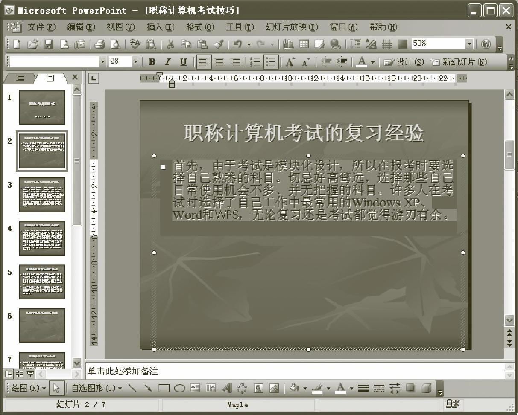Select the Line drawing tool
Image resolution: width=518 pixels, height=415 pixels.
(x=132, y=388)
